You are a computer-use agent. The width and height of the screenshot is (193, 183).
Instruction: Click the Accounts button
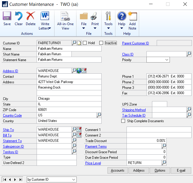click(118, 170)
